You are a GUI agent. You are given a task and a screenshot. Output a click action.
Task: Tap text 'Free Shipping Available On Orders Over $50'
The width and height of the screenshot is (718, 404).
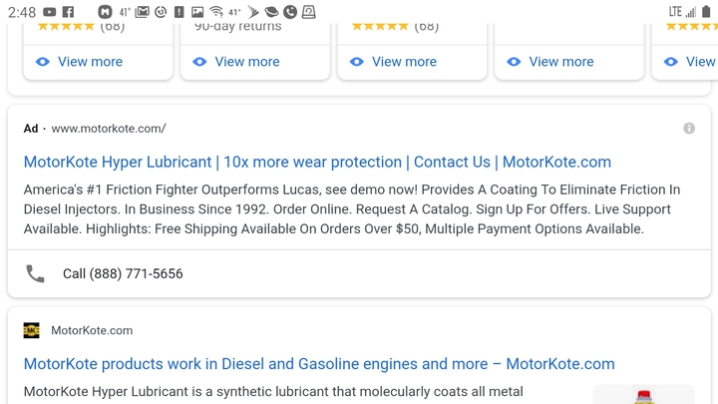(286, 229)
